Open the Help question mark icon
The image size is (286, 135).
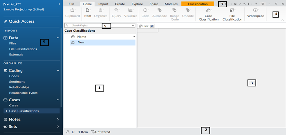pyautogui.click(x=256, y=4)
